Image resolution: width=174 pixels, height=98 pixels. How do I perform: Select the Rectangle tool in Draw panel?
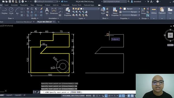click(22, 9)
